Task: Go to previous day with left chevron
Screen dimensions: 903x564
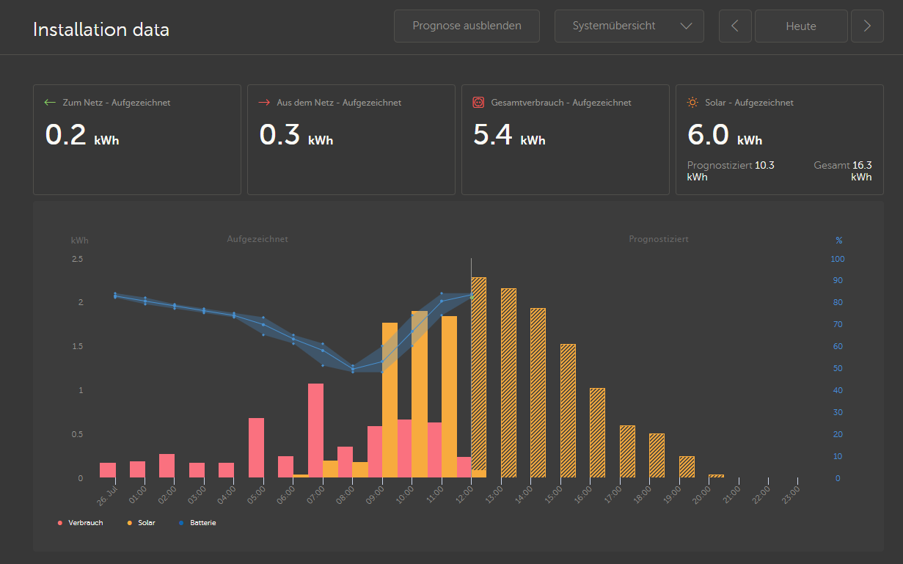Action: tap(736, 26)
